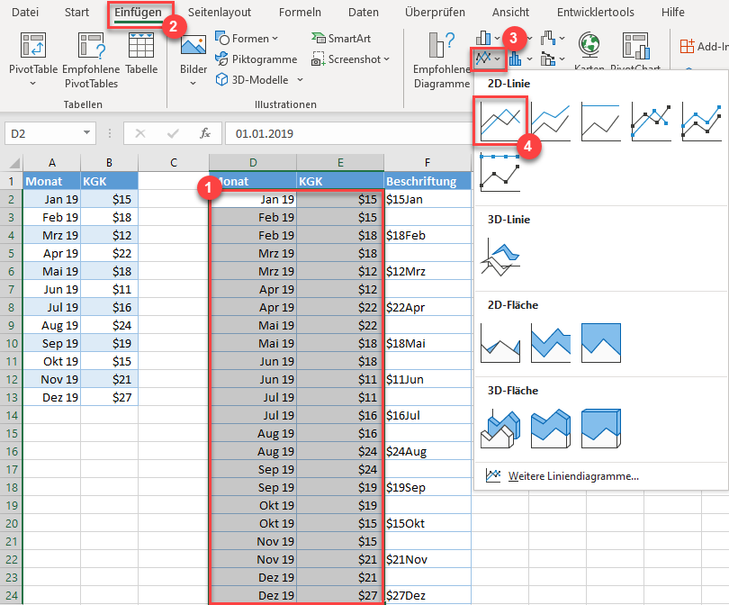The height and width of the screenshot is (605, 729).
Task: Expand the Formen dropdown
Action: coord(274,39)
